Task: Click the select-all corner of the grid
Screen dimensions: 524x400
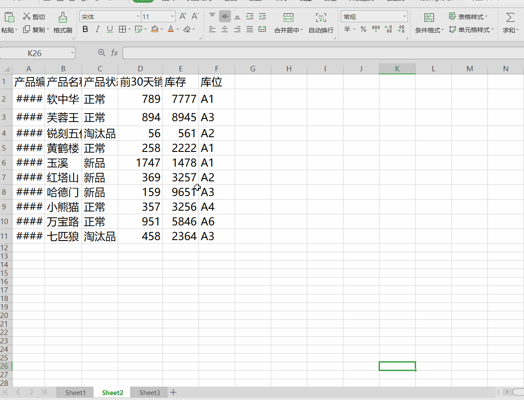Action: coord(6,69)
